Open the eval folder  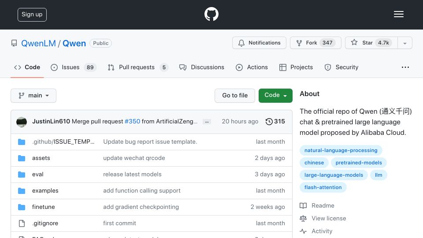pos(38,175)
